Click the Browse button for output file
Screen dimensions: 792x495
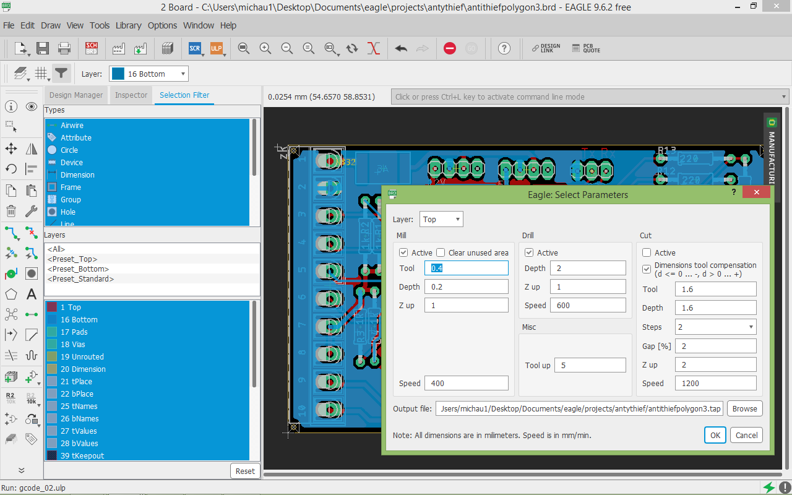(x=744, y=408)
